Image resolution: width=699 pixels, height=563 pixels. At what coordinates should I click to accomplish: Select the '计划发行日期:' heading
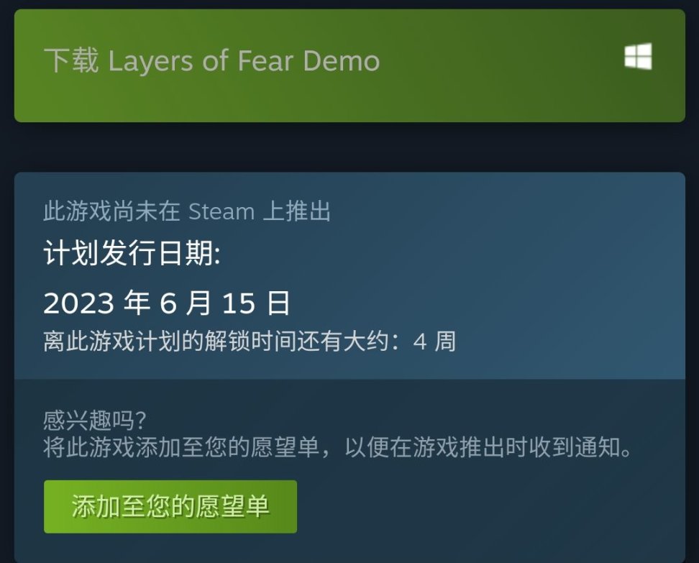(132, 253)
